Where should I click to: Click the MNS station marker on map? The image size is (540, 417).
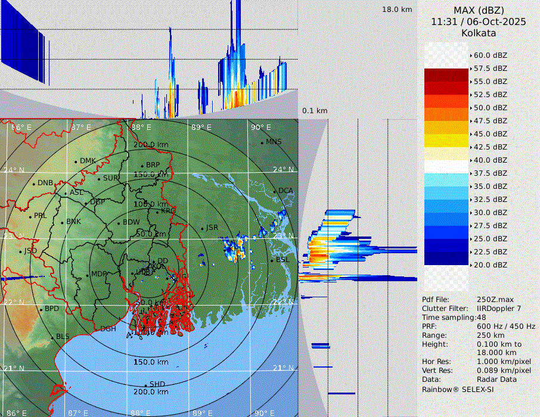pyautogui.click(x=262, y=142)
